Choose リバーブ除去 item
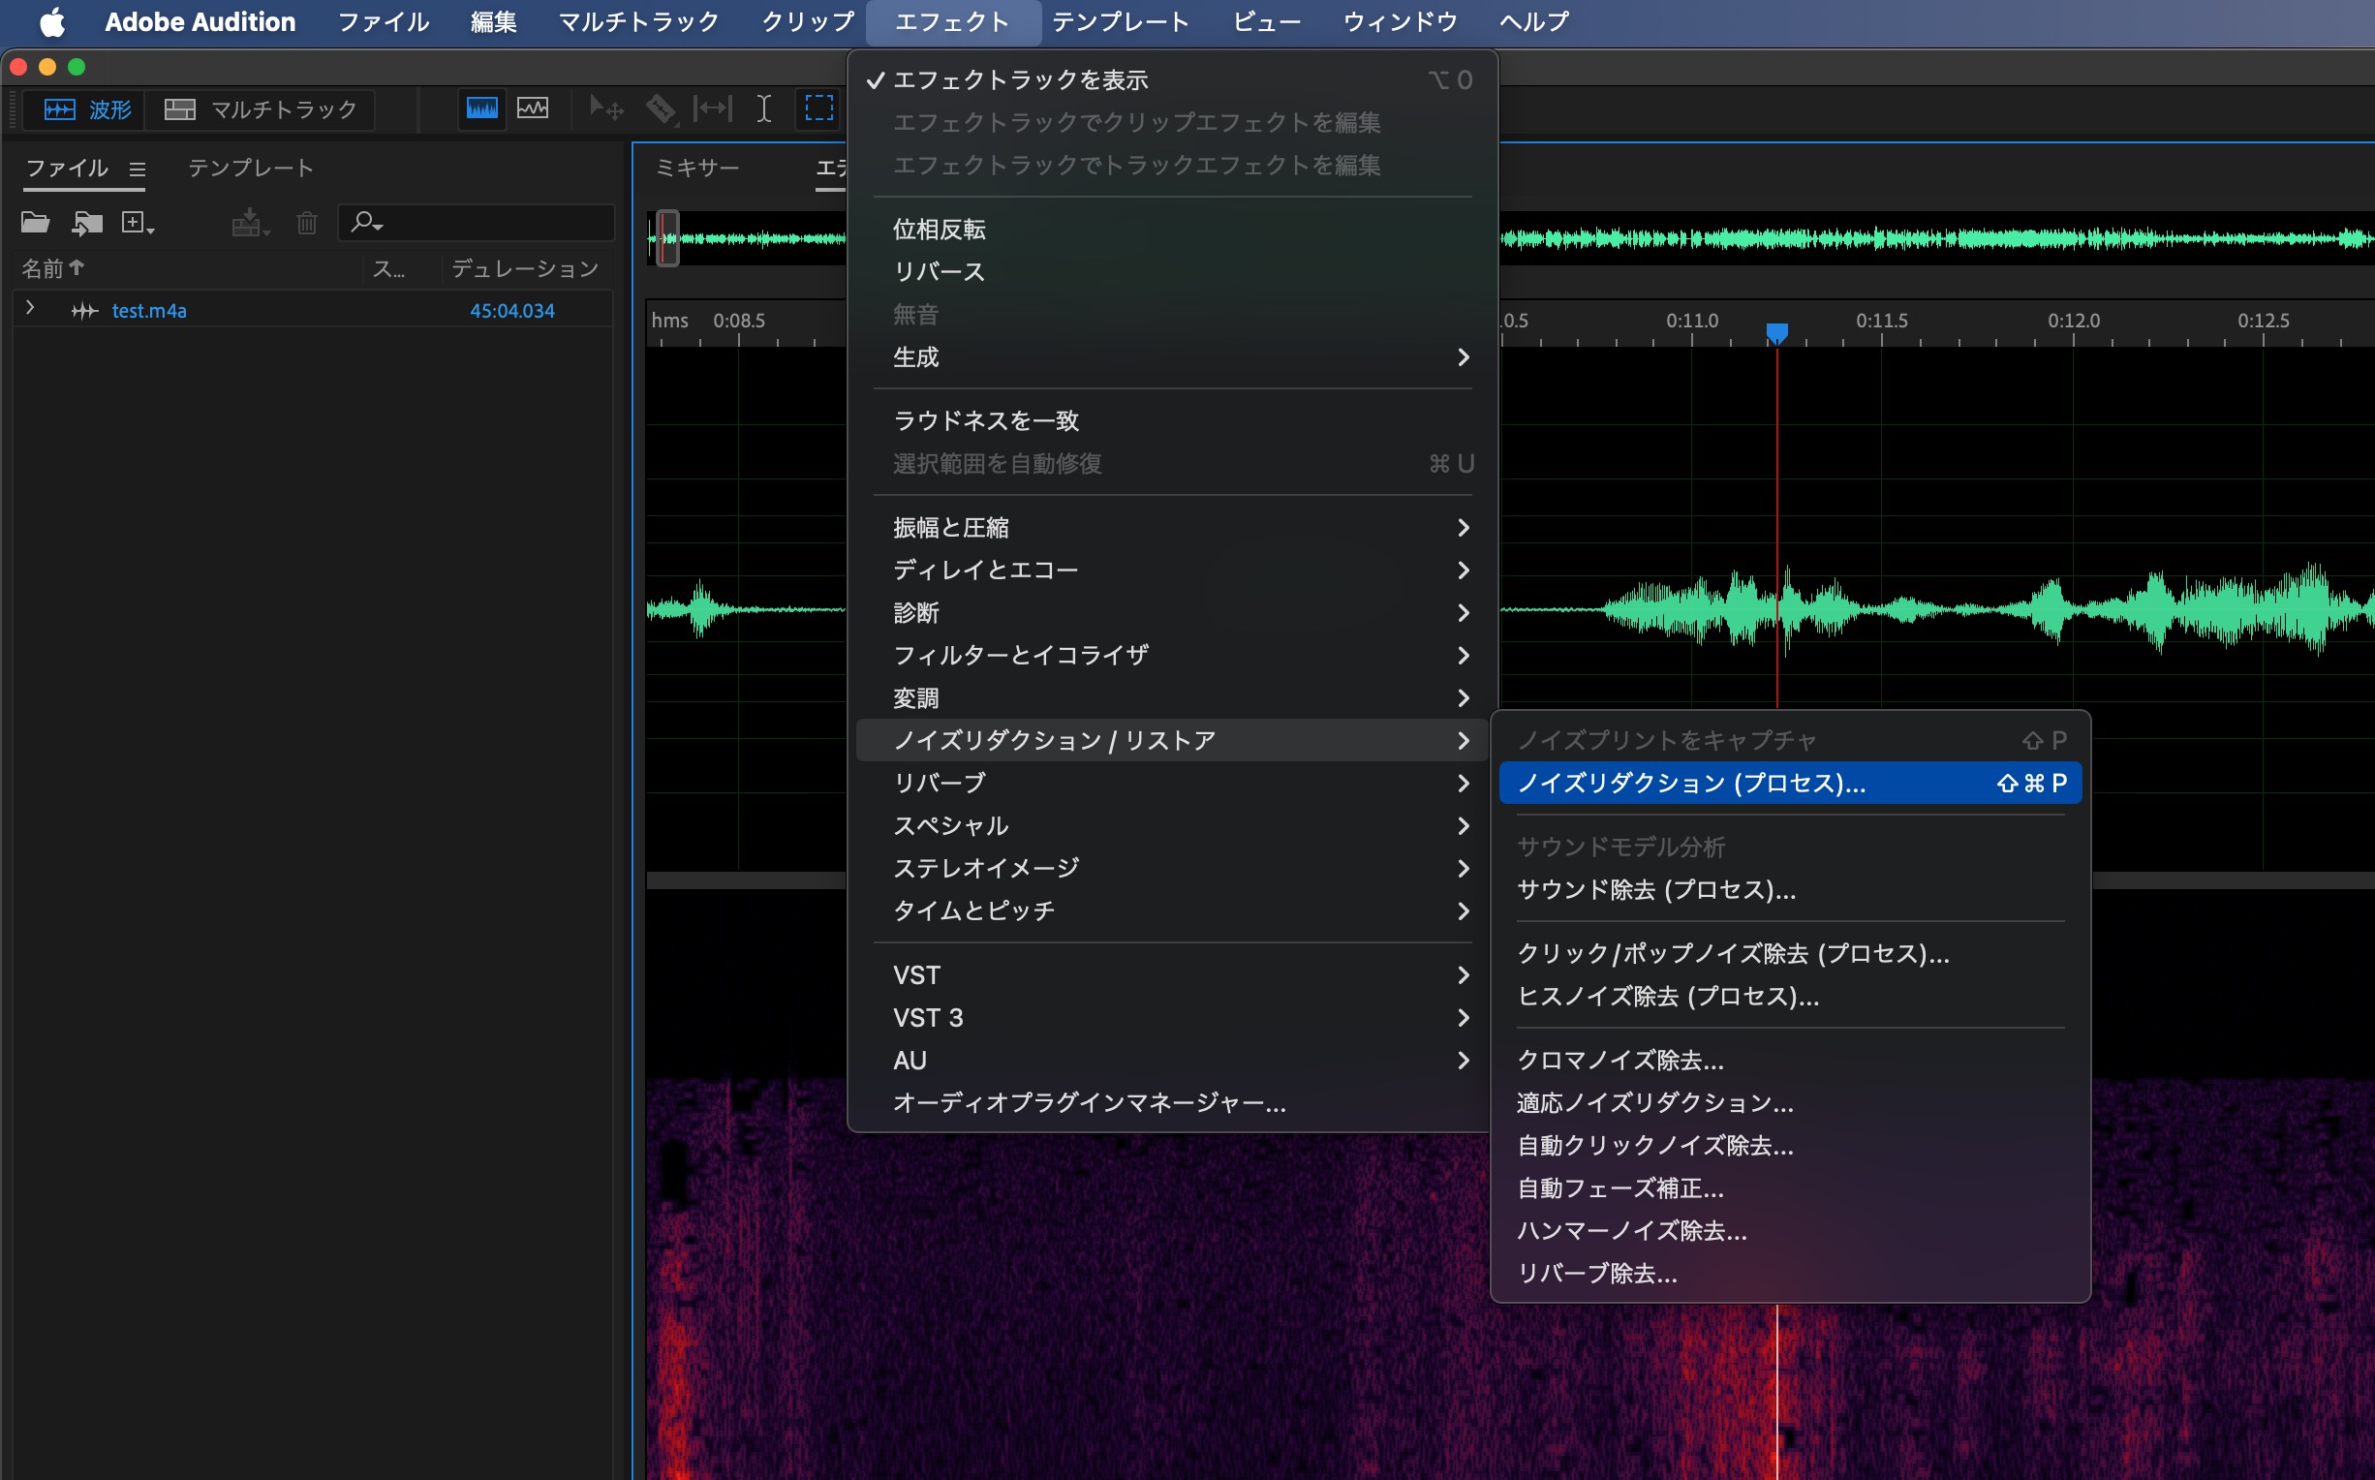The width and height of the screenshot is (2375, 1480). coord(1790,1274)
